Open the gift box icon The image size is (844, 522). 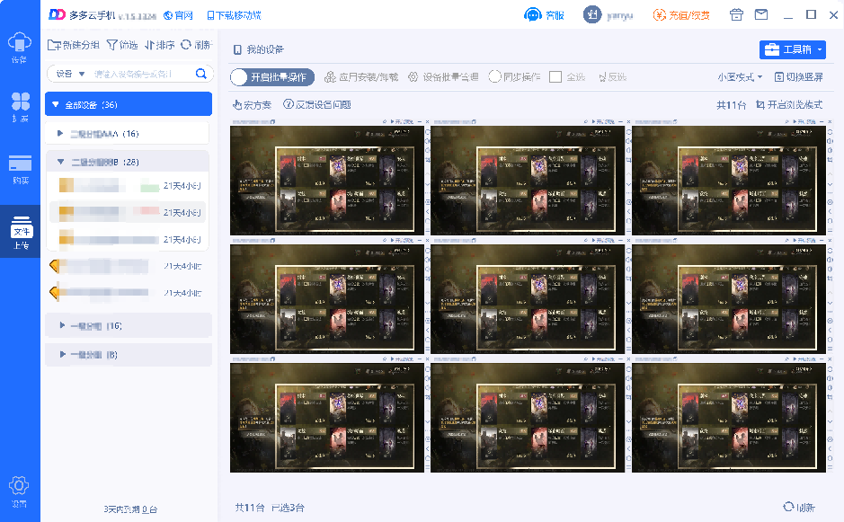(736, 14)
